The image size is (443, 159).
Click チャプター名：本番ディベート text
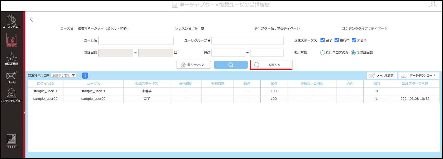click(277, 29)
